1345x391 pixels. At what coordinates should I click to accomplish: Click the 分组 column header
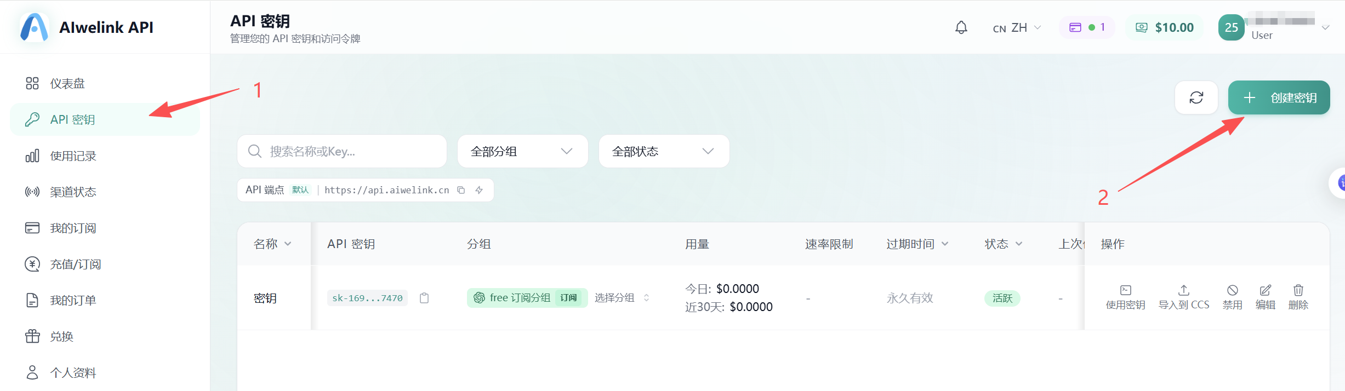tap(478, 244)
